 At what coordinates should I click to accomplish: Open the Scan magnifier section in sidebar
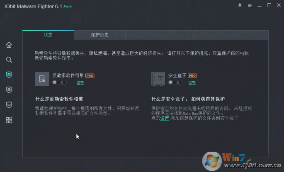[x=9, y=60]
